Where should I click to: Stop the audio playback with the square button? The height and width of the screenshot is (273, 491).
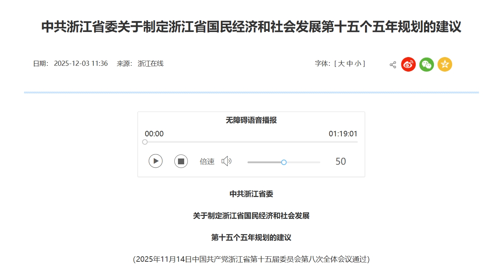(x=181, y=161)
